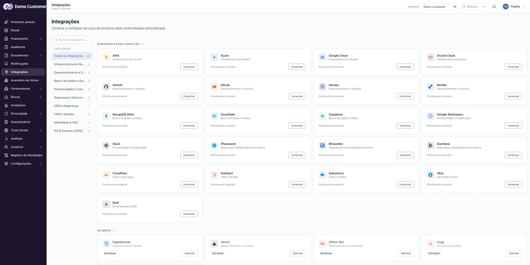Click the Cloudflare logo icon
Screen dimensions: 530x265
pos(106,175)
